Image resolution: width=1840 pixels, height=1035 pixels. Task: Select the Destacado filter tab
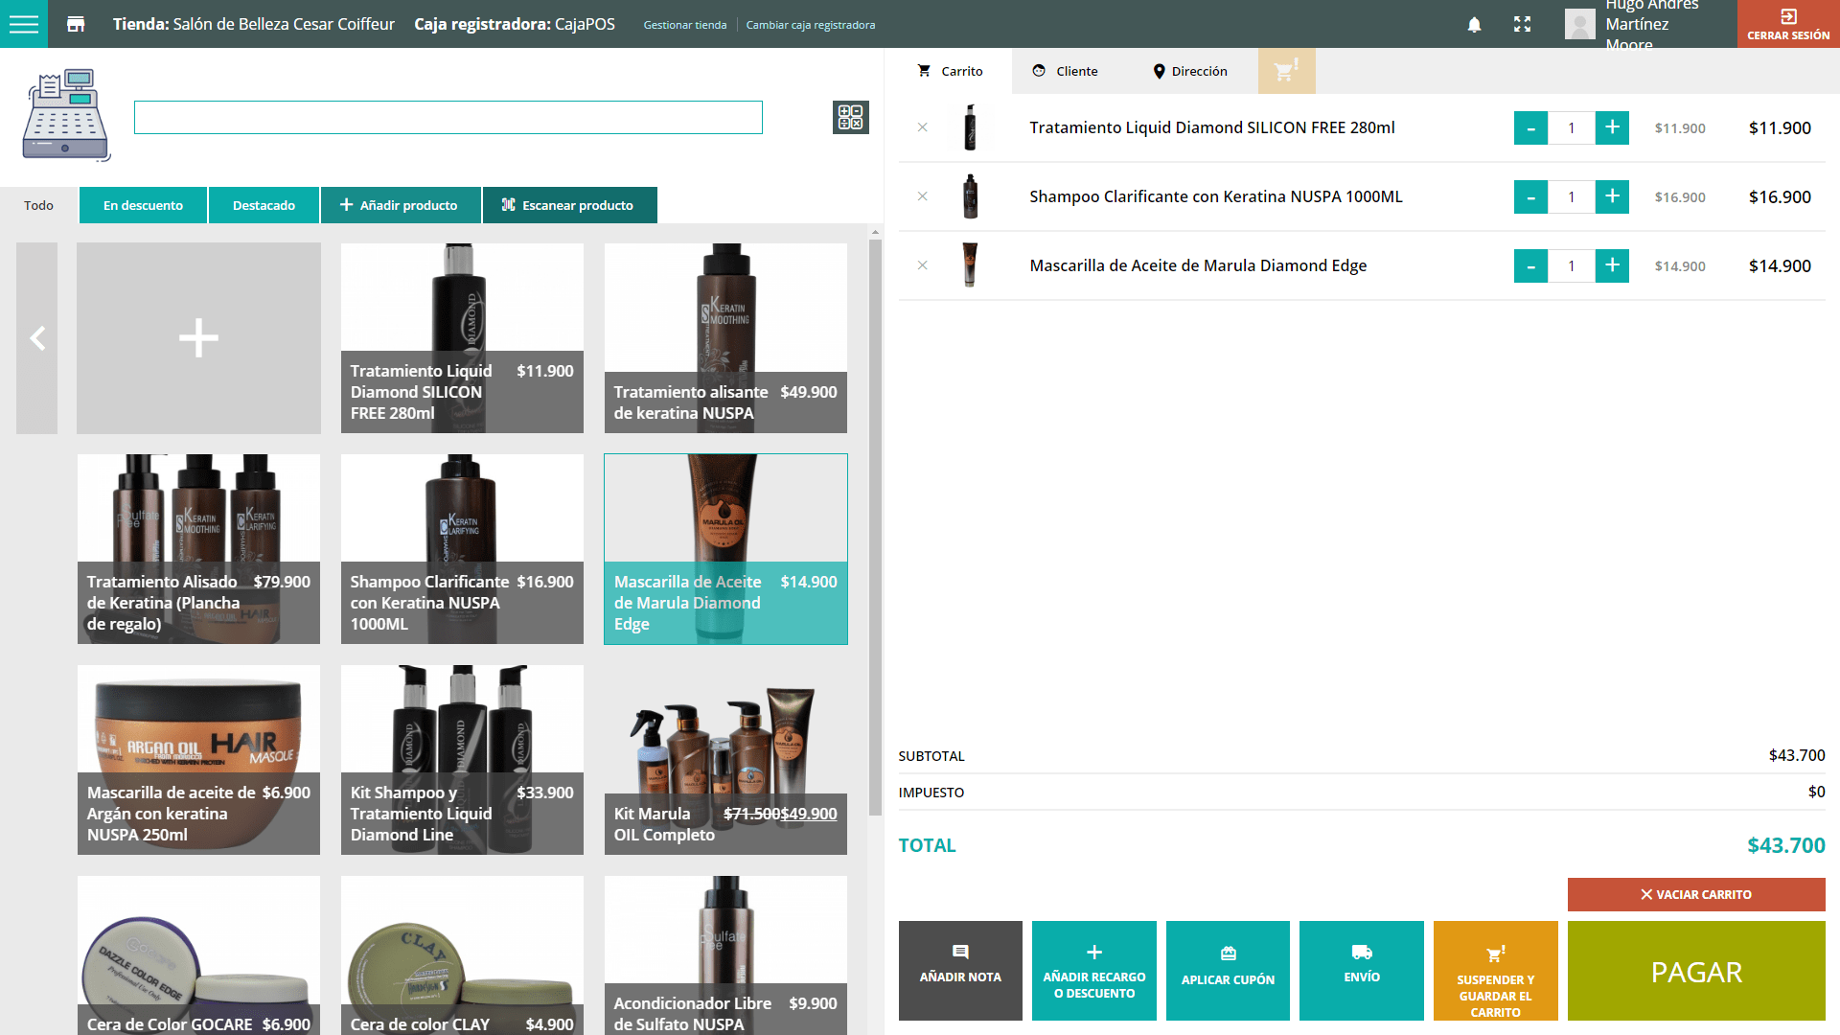pyautogui.click(x=264, y=205)
